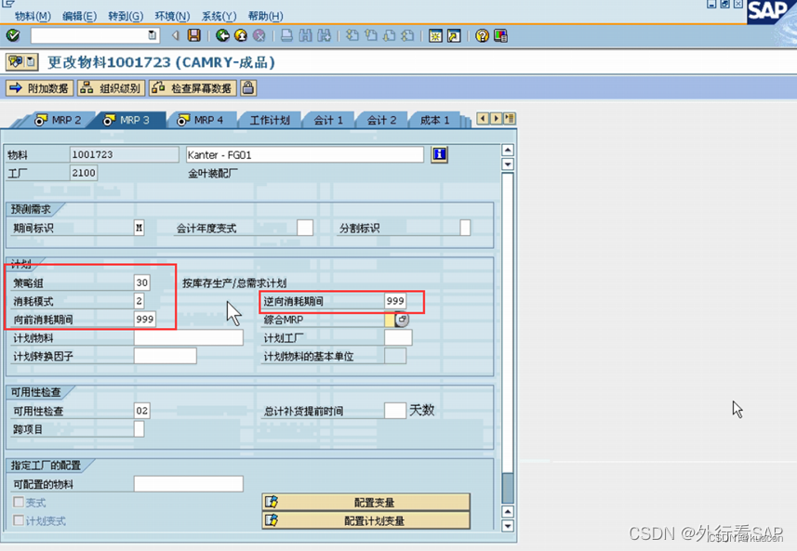Open the 工作计划 tab
Image resolution: width=797 pixels, height=551 pixels.
click(x=270, y=121)
